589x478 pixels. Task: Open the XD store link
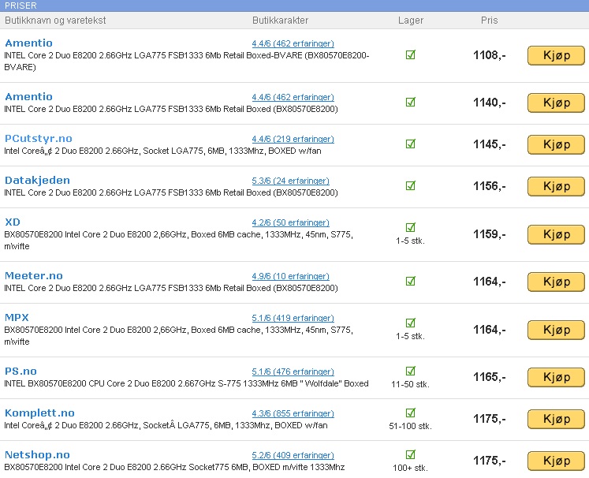click(13, 222)
